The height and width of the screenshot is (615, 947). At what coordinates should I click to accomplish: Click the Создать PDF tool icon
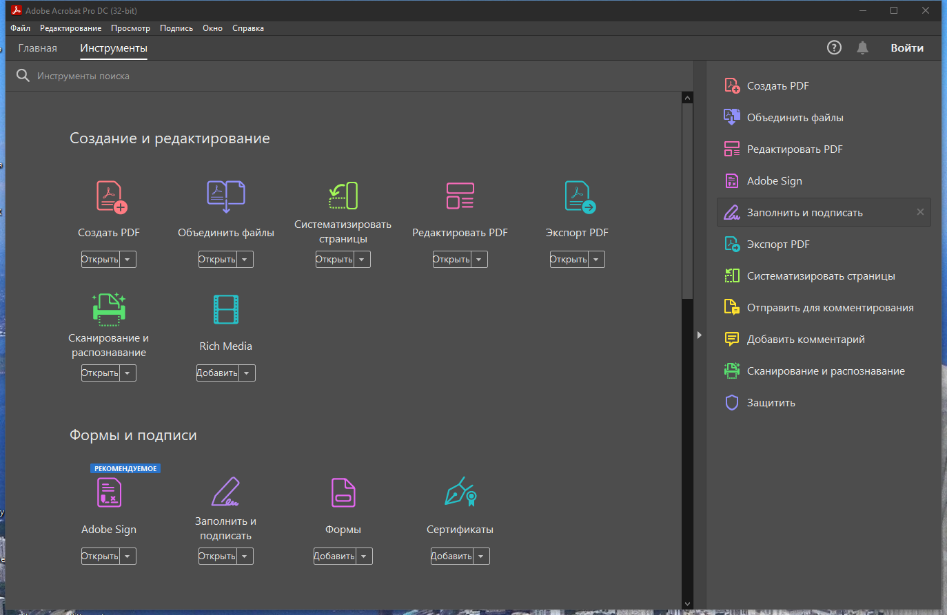point(111,197)
